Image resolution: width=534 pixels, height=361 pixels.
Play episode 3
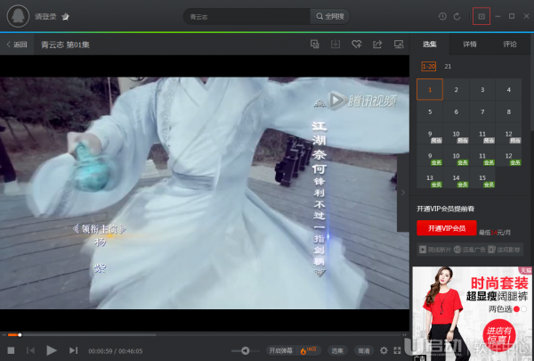coord(482,89)
